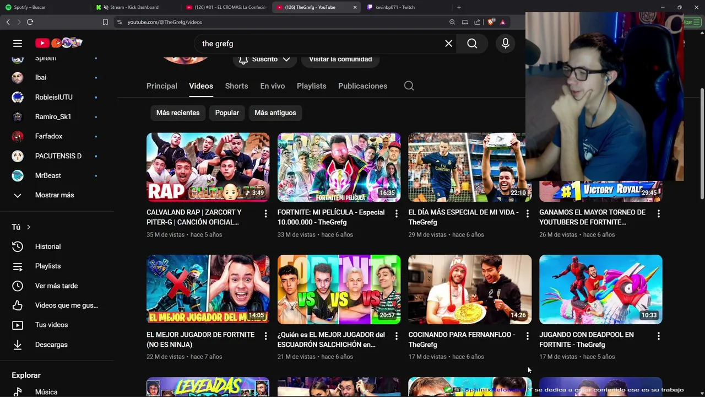Click the share page icon in address bar
This screenshot has height=397, width=705.
(x=477, y=22)
